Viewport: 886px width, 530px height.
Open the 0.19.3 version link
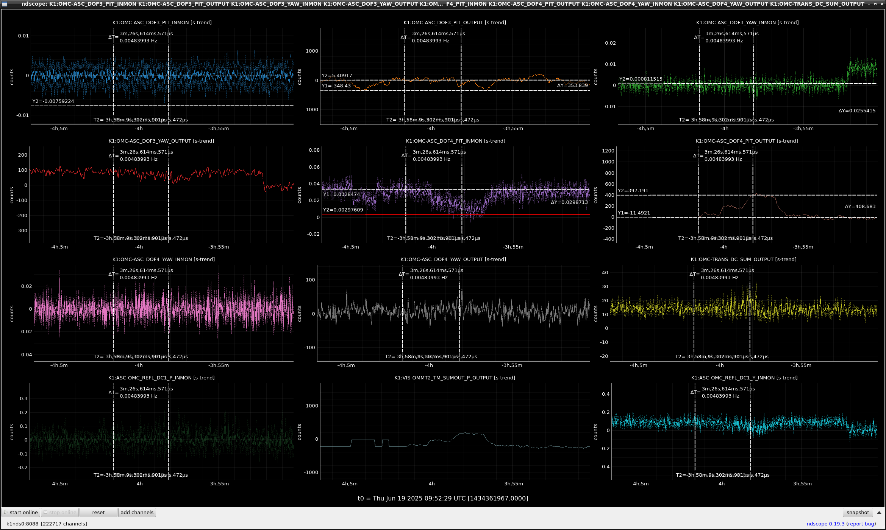click(837, 524)
